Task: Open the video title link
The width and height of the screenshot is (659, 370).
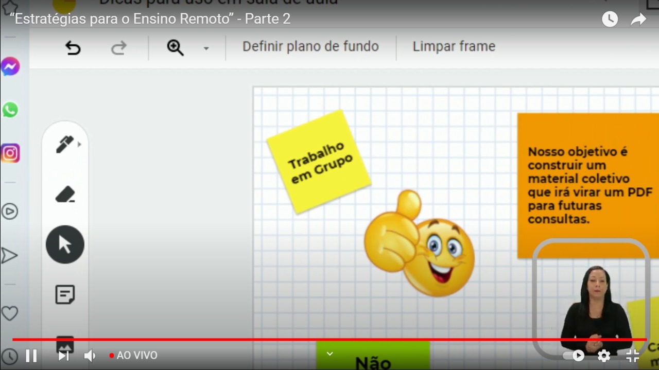Action: click(150, 19)
